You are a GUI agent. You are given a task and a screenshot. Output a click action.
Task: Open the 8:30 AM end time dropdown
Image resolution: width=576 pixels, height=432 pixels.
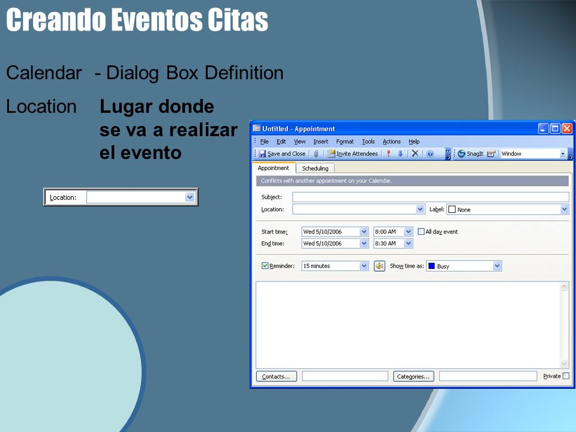tap(408, 243)
